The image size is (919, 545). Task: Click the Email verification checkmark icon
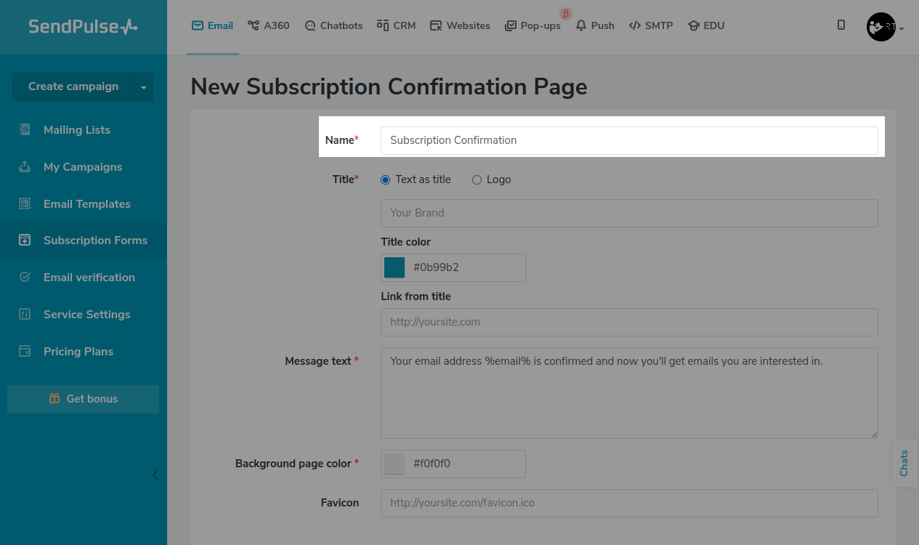coord(25,278)
